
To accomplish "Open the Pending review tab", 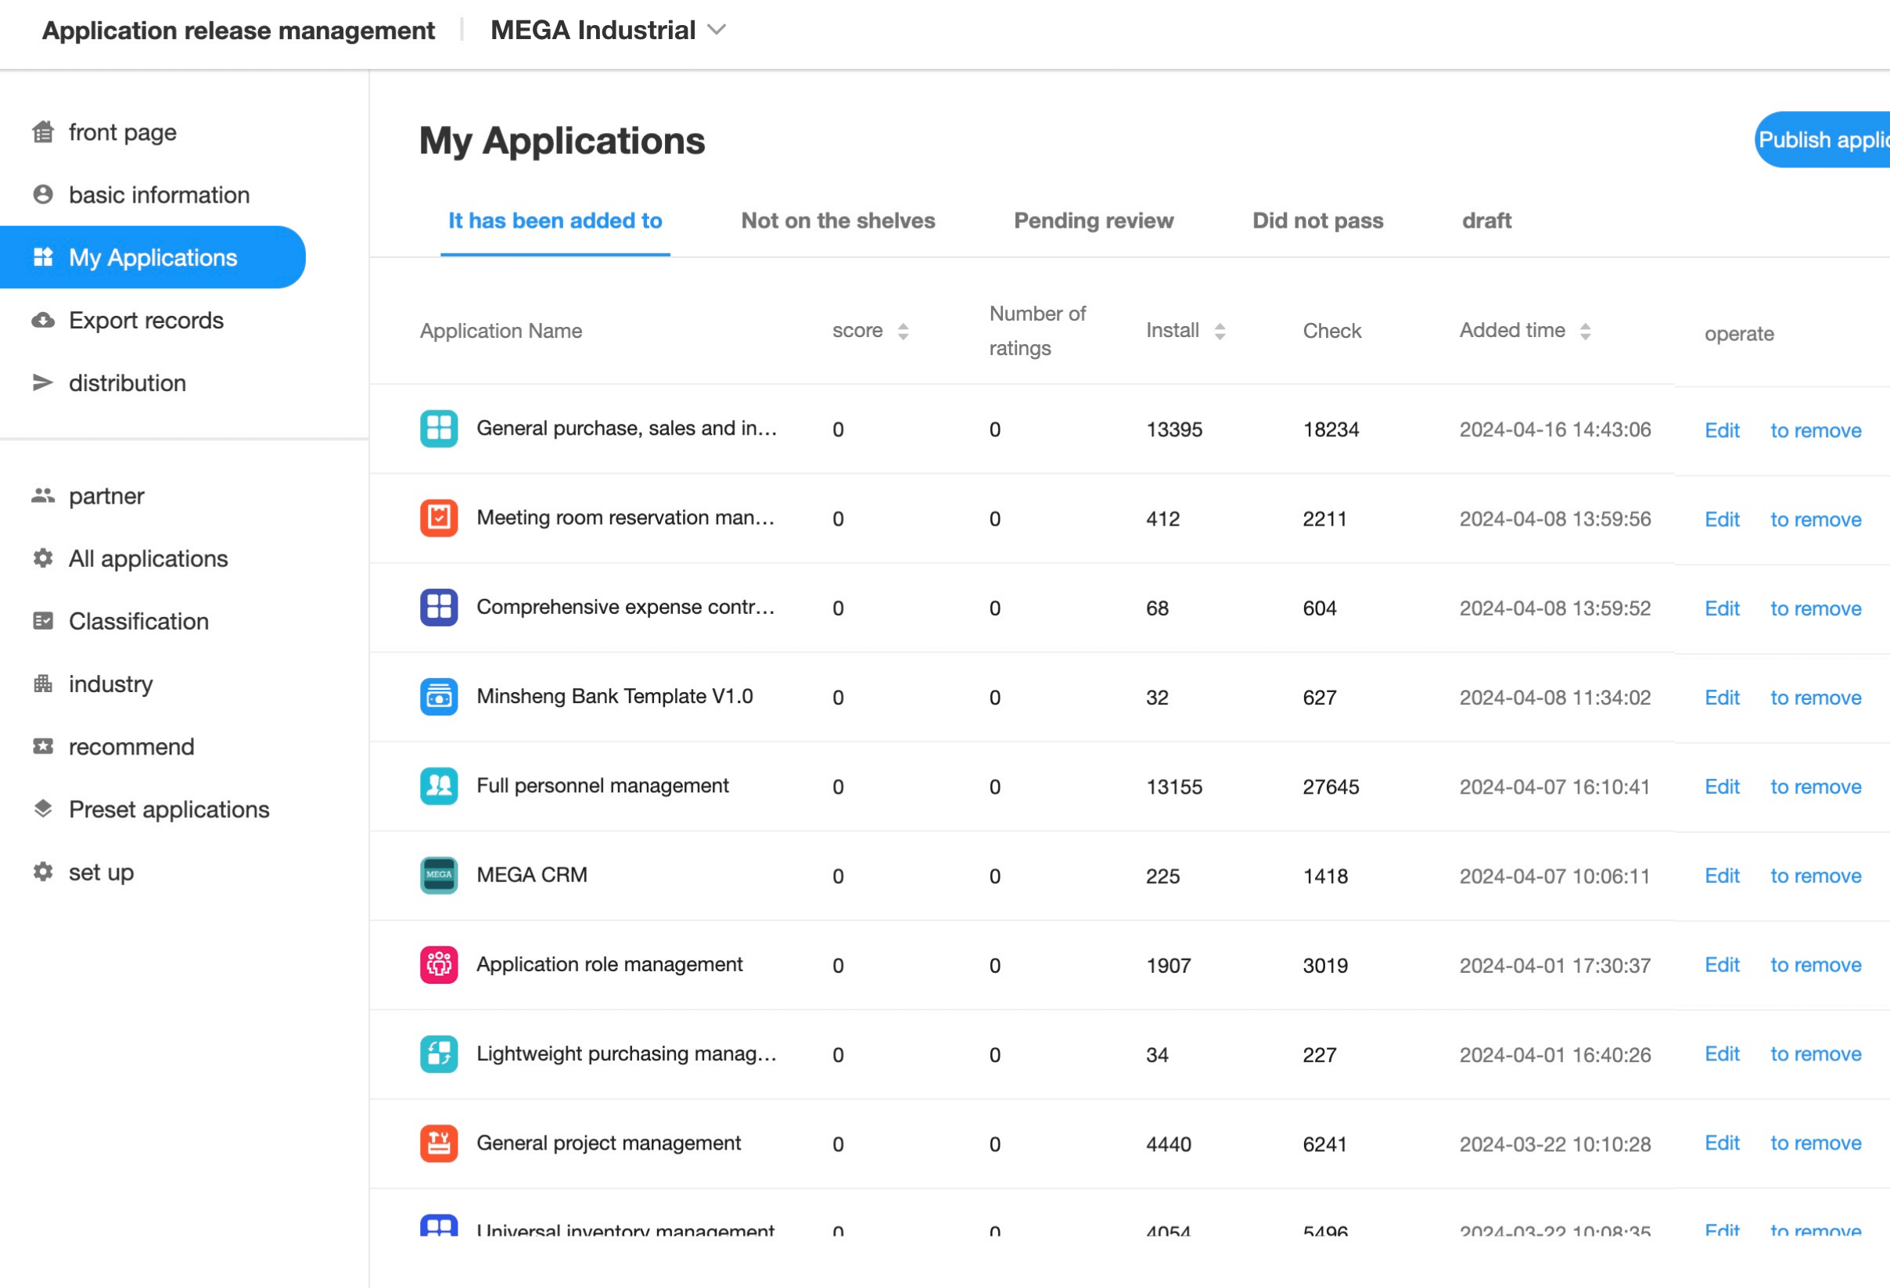I will click(x=1093, y=221).
